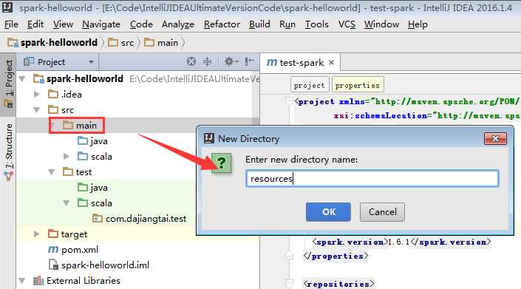Click the question mark icon in the dialog

click(x=221, y=163)
